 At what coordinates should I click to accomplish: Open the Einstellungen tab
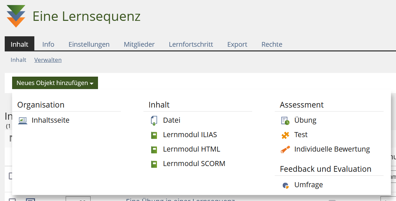coord(89,44)
